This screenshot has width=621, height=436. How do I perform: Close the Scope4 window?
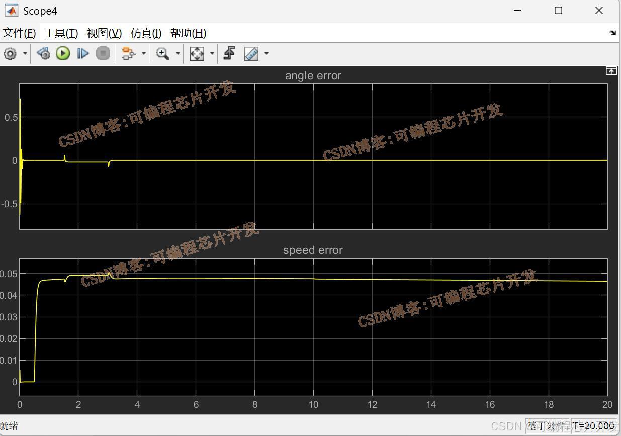tap(599, 11)
